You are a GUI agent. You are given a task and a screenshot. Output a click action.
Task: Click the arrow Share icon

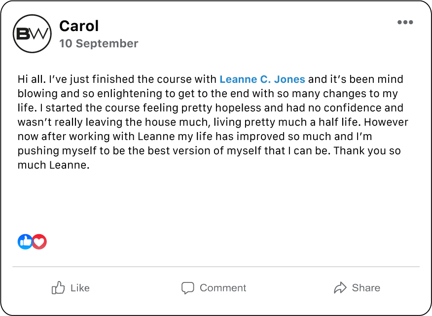point(340,288)
